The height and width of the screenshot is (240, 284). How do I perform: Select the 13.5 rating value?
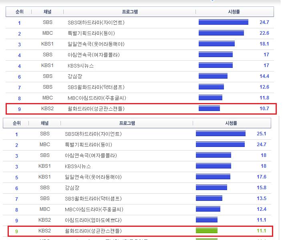[x=261, y=198]
